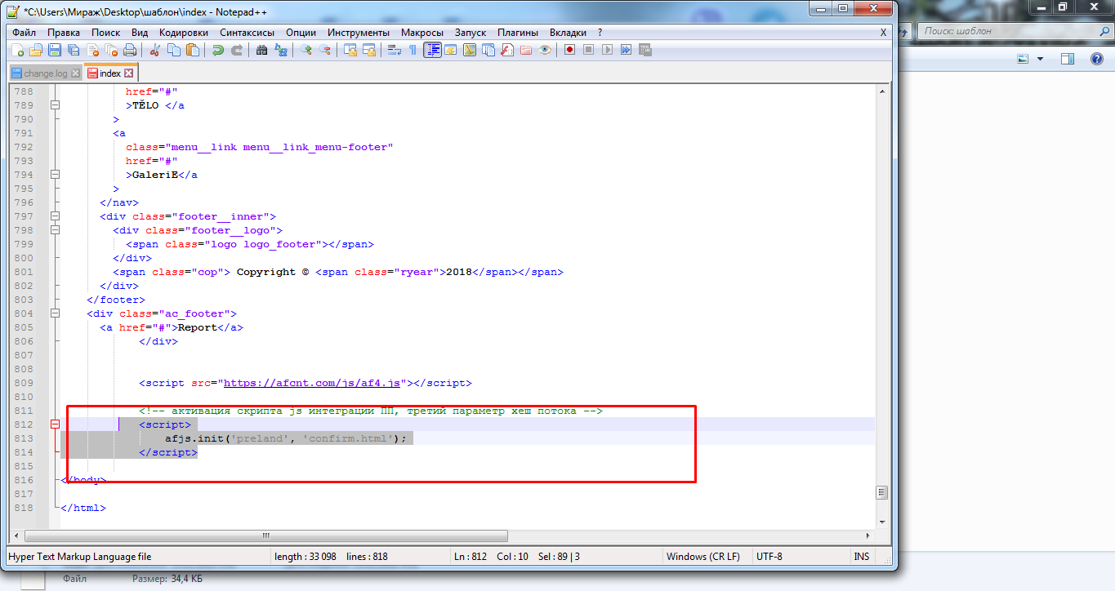1115x591 pixels.
Task: Cut selection with the scissors icon
Action: [x=154, y=50]
